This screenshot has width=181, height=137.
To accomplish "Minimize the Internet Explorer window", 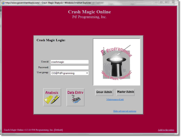I will (161, 2).
